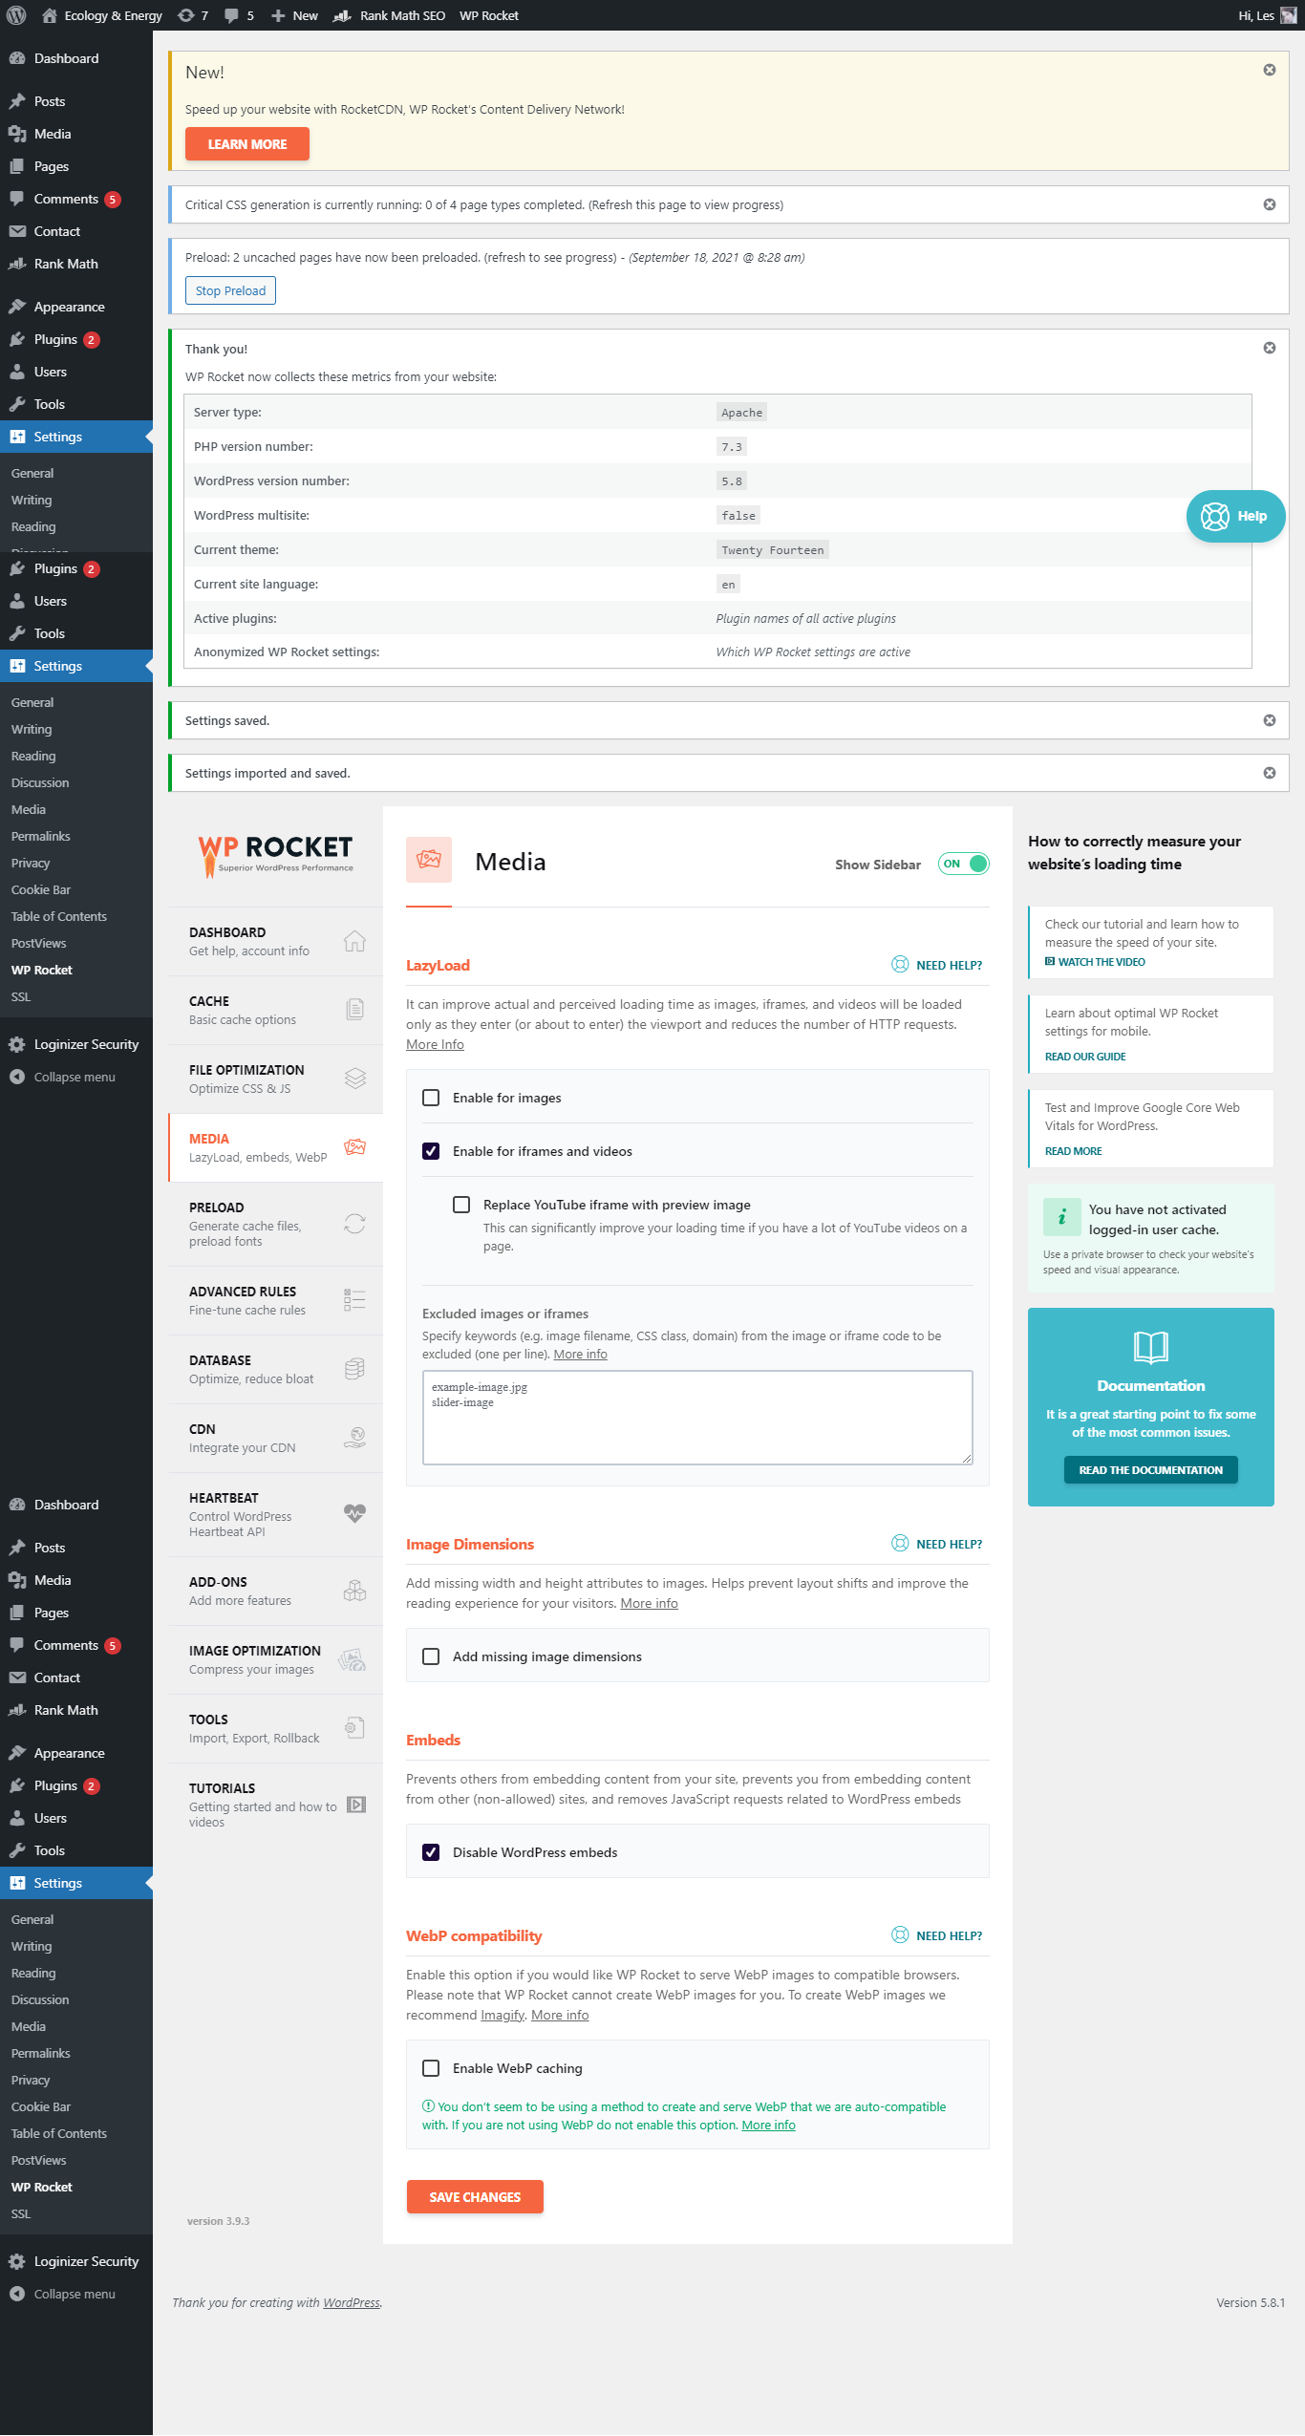1305x2436 pixels.
Task: Open the More Info link under LazyLoad description
Action: [x=436, y=1044]
